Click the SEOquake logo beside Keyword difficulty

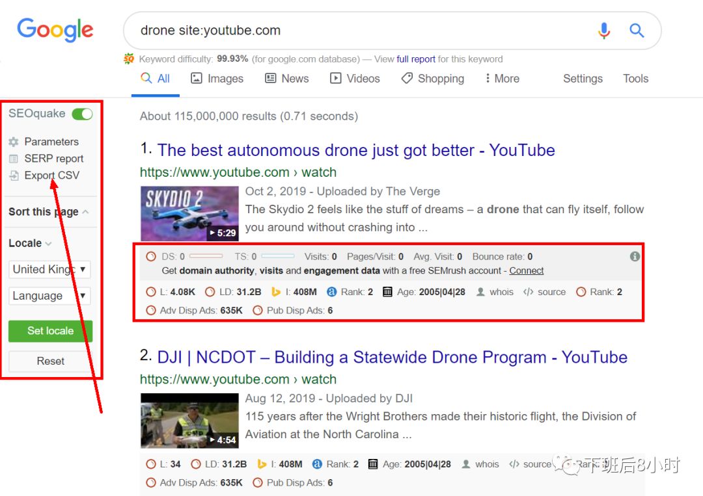point(129,59)
